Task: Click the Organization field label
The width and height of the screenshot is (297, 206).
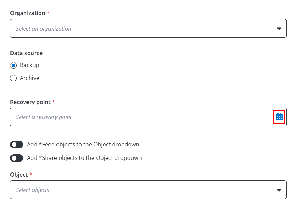Action: coord(28,13)
